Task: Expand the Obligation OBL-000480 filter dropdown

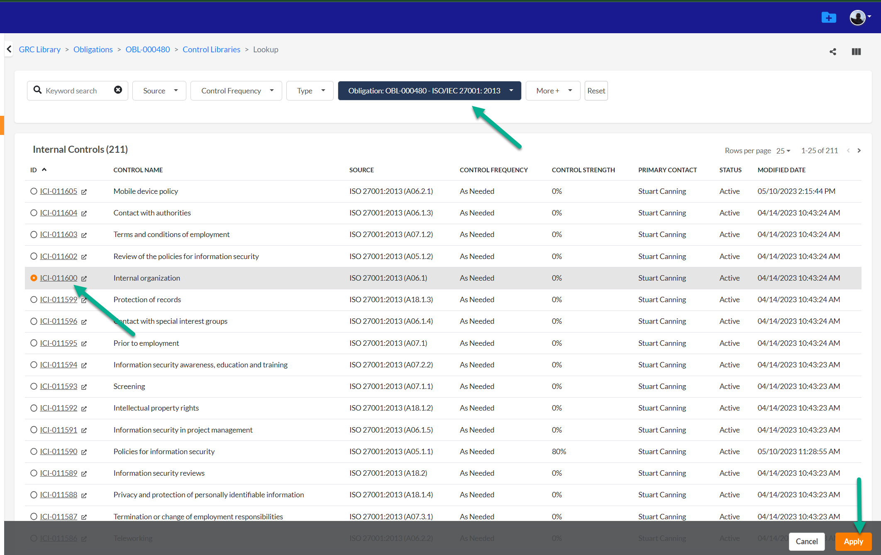Action: click(429, 91)
